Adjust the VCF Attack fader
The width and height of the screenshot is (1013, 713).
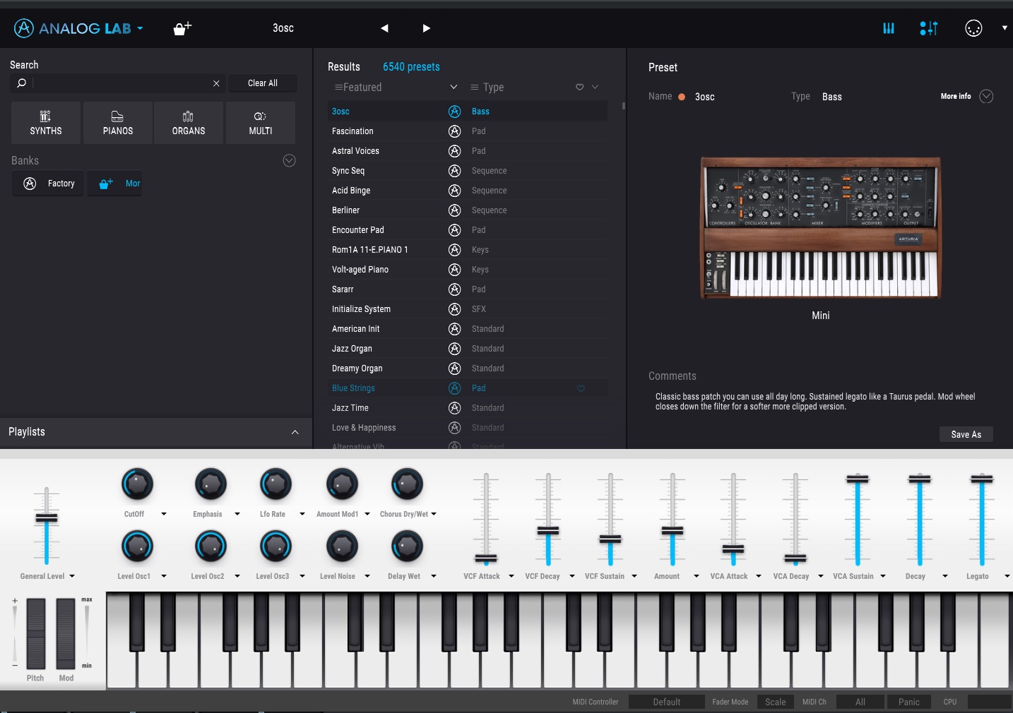(486, 558)
